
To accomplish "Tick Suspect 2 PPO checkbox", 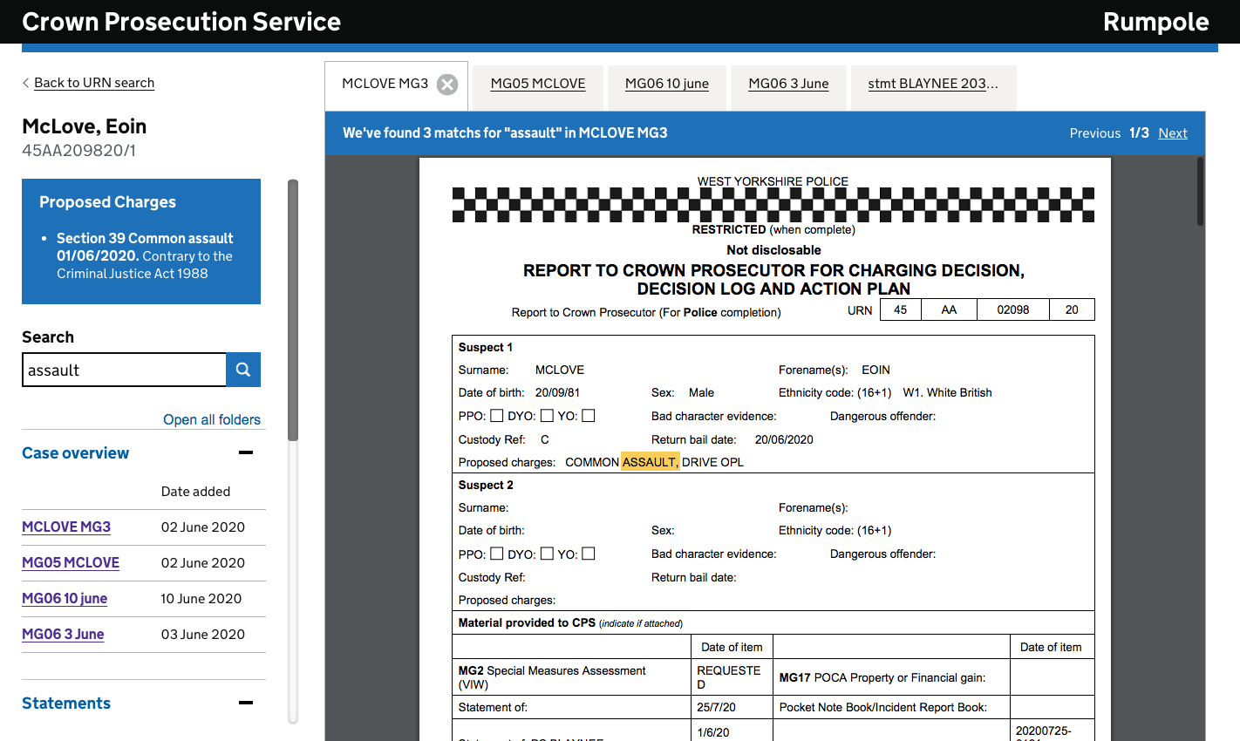I will [497, 554].
